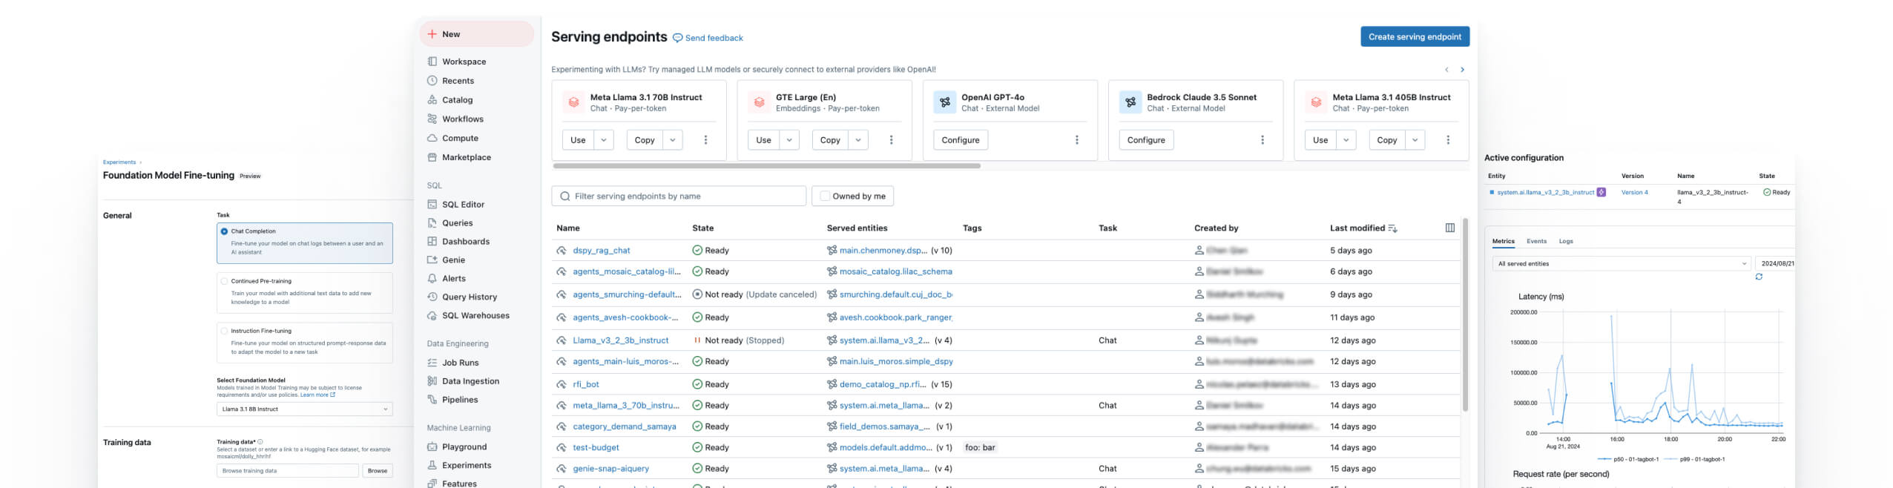Viewport: 1893px width, 488px height.
Task: Open kebab menu on Meta Llama 3.1 70B card
Action: coord(705,140)
